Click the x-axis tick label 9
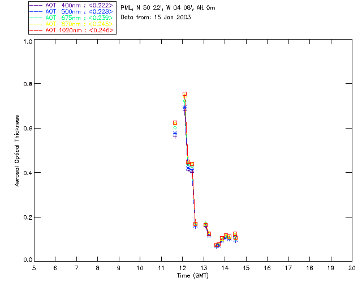 pyautogui.click(x=119, y=268)
